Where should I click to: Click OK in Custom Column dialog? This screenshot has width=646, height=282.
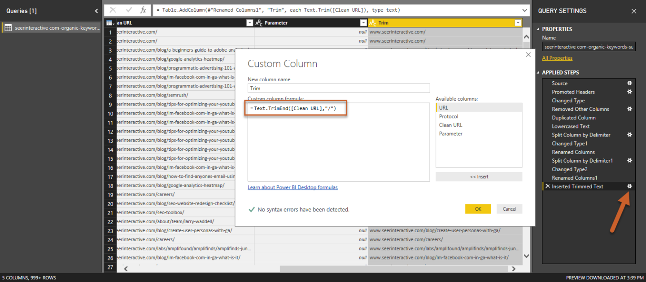[478, 209]
